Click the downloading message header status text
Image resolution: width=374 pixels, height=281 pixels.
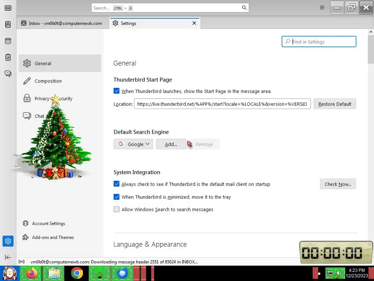114,262
